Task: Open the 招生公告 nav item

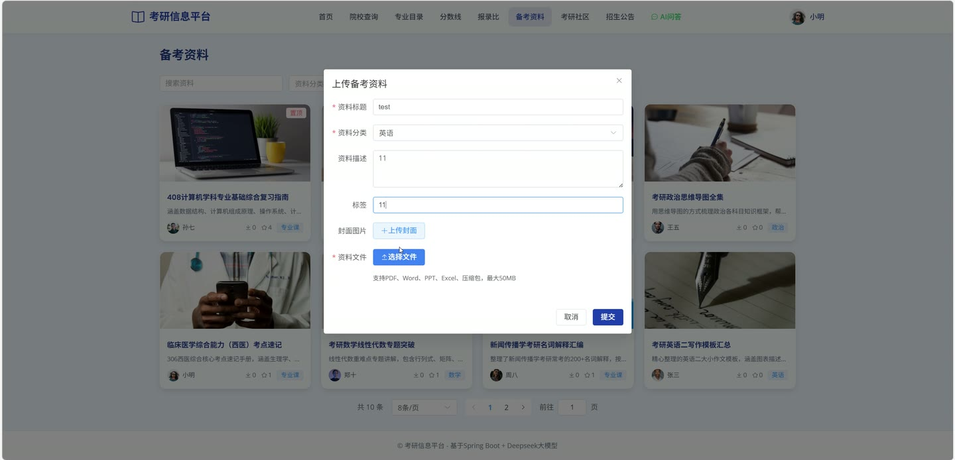Action: pos(620,17)
